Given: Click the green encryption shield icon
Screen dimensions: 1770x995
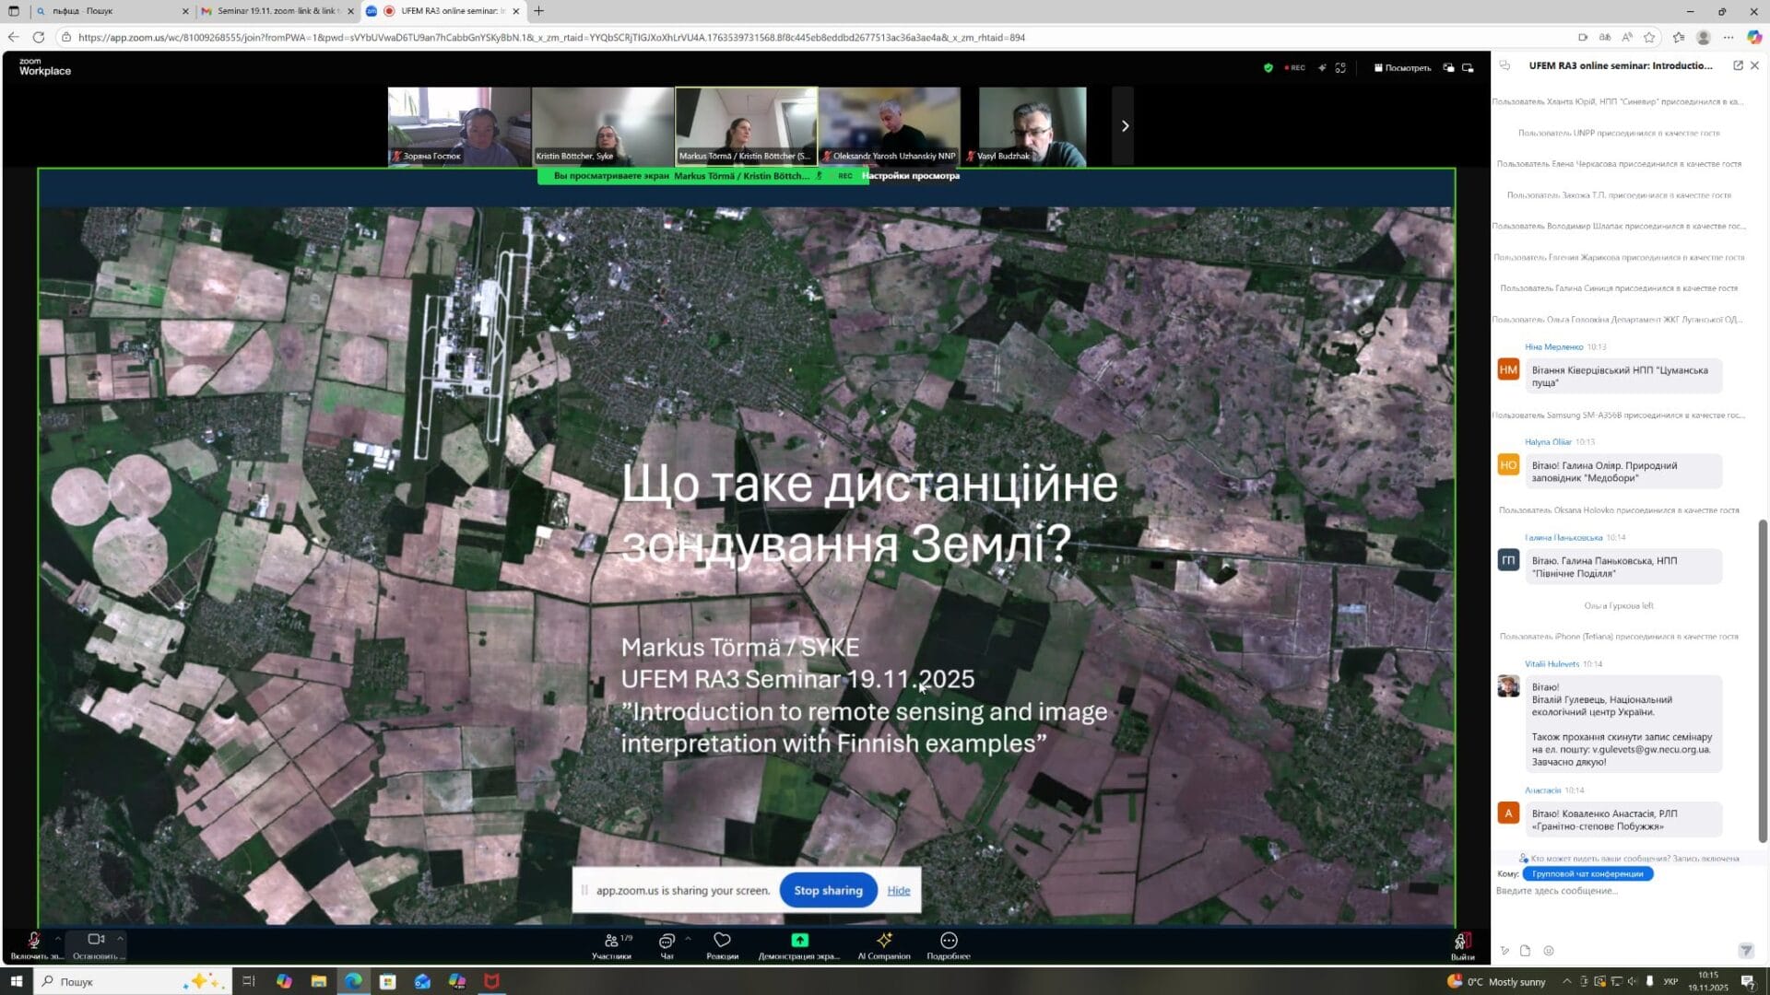Looking at the screenshot, I should (x=1268, y=67).
